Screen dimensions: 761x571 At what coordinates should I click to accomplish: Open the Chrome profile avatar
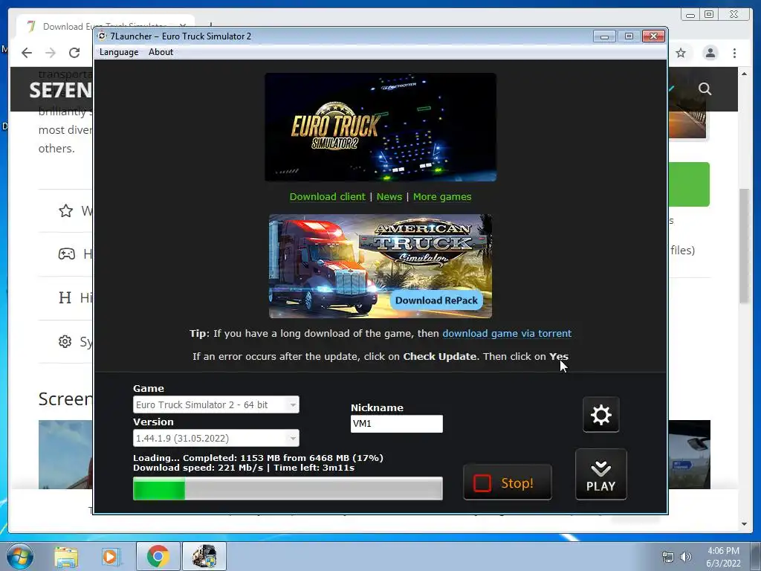click(x=710, y=53)
